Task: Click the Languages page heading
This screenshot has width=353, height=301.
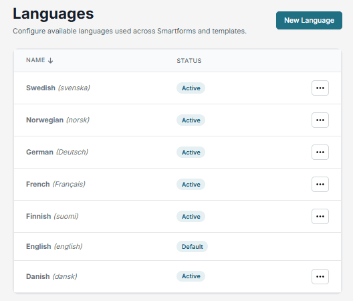Action: [x=53, y=14]
